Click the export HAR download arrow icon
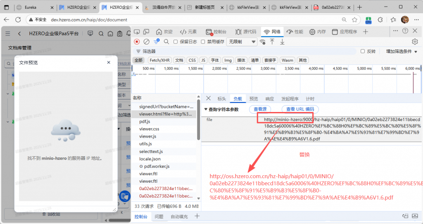The width and height of the screenshot is (423, 224). (x=283, y=42)
